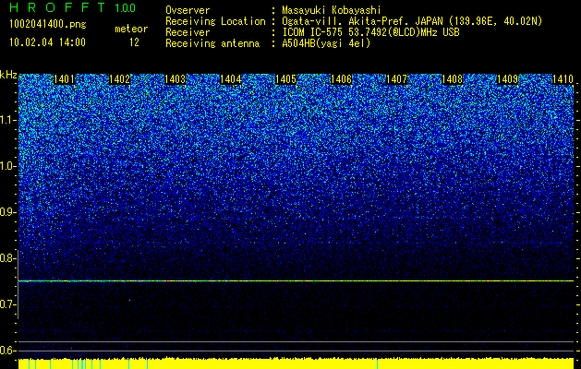The image size is (581, 369).
Task: Click the 1402 time marker
Action: point(120,79)
